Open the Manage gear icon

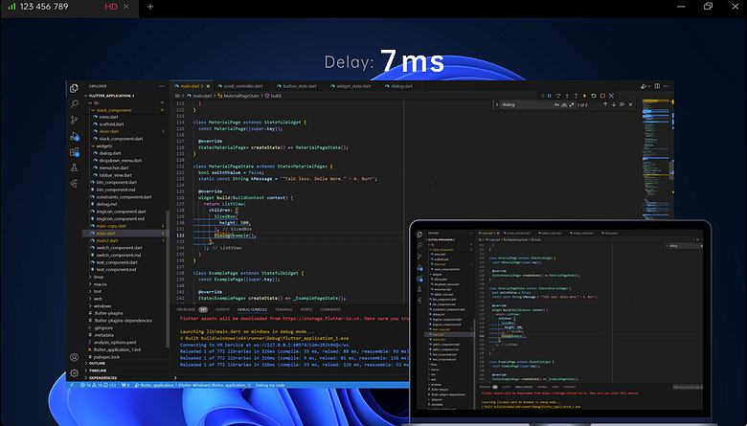tap(75, 372)
